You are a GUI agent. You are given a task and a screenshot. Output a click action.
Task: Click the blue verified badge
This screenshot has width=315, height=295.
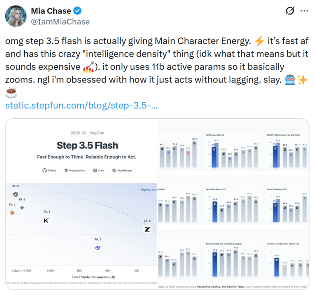pos(77,11)
